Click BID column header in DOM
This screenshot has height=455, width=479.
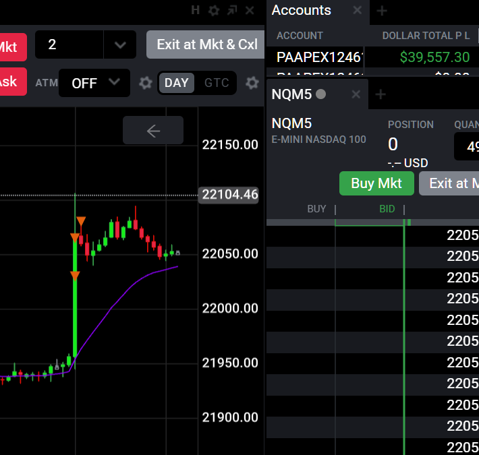coord(387,209)
